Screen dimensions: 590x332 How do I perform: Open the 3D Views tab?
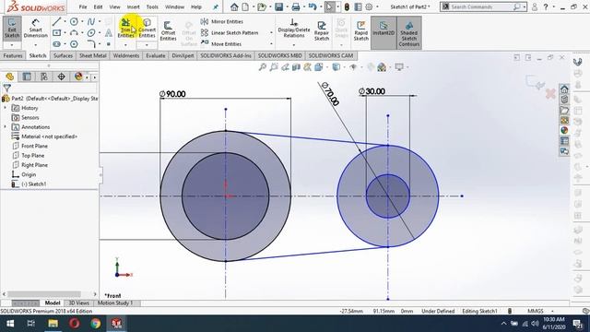[78, 303]
